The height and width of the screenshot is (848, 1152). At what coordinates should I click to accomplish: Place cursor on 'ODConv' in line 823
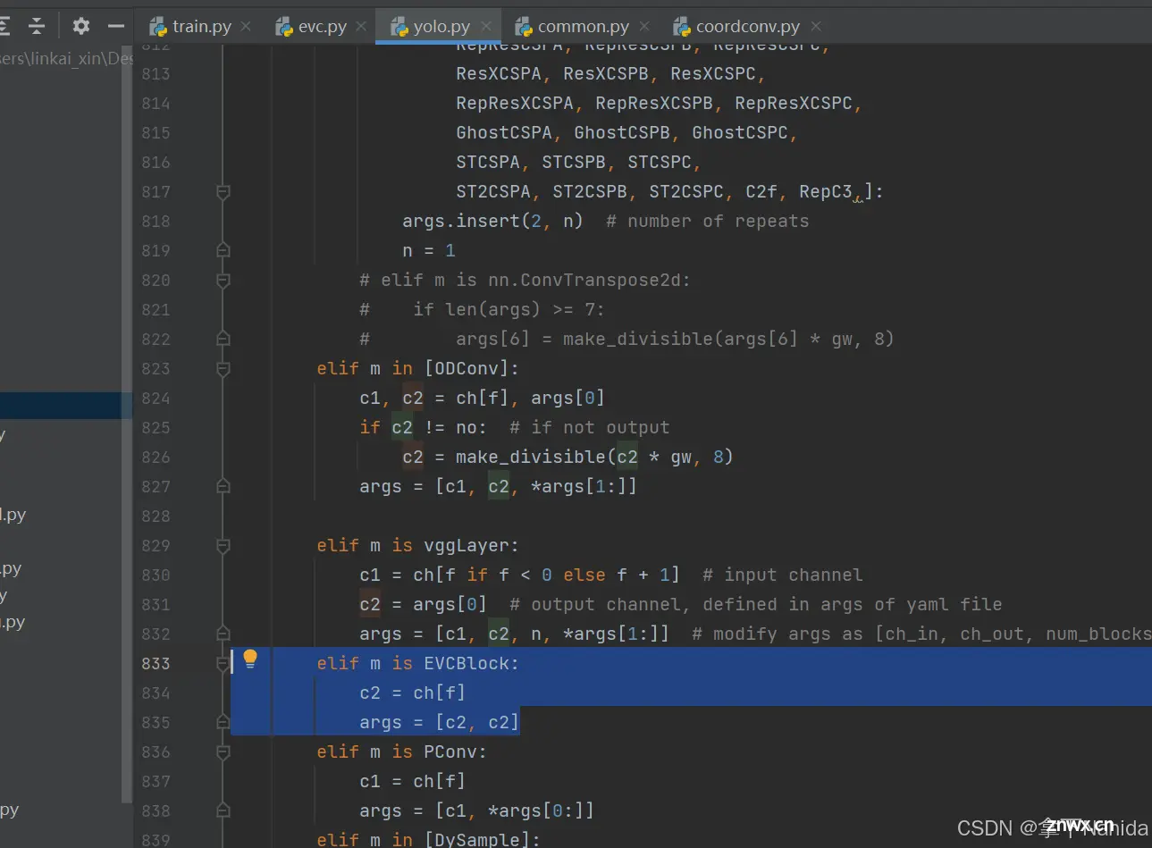(467, 369)
